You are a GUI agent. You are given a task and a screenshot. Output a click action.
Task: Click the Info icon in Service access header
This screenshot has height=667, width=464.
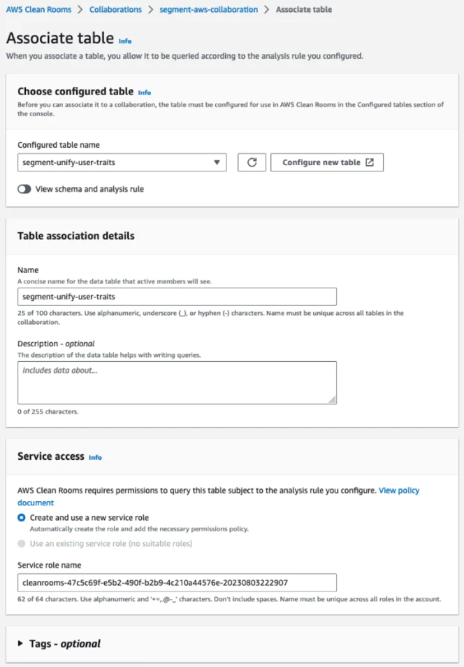(x=95, y=458)
